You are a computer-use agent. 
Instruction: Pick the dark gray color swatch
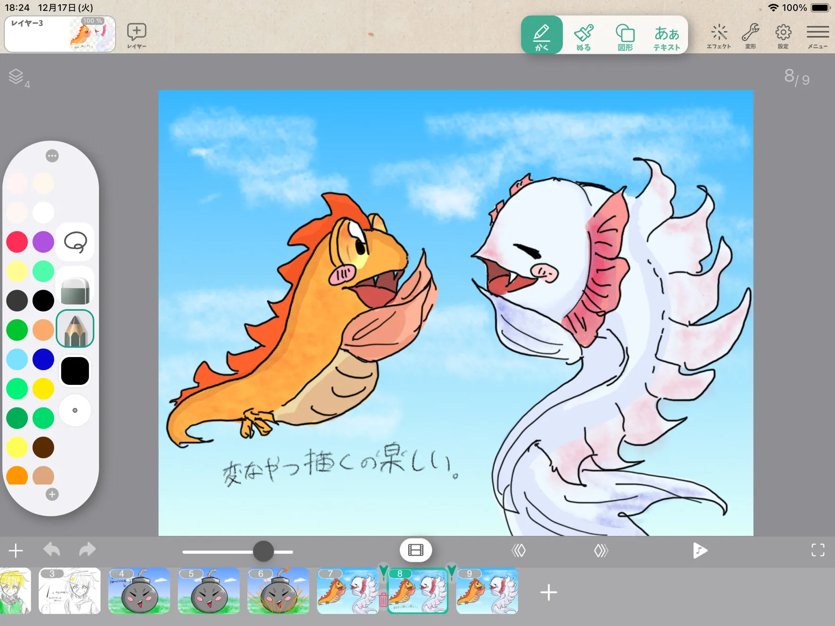click(x=17, y=301)
